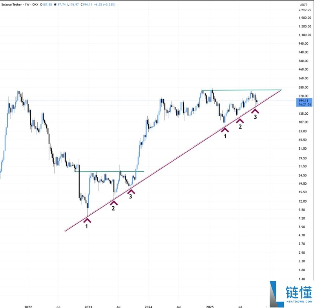Click the 31.50 price axis label

tap(303, 166)
